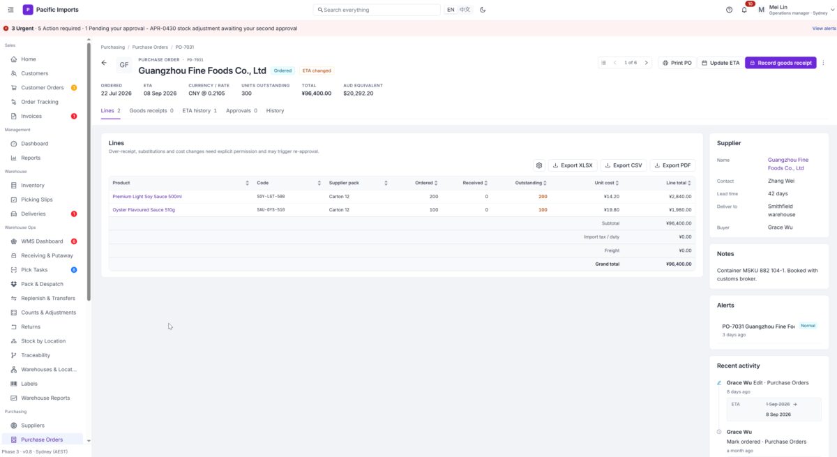
Task: Click the Export PDF button
Action: pyautogui.click(x=672, y=165)
